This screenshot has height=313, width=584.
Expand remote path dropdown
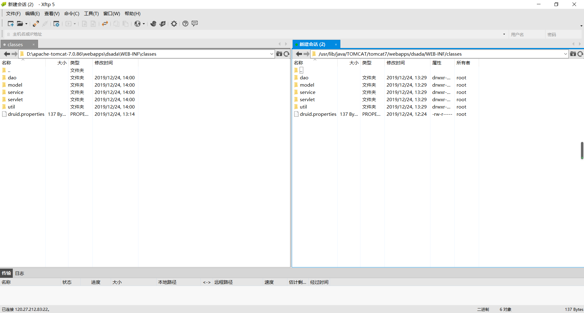tap(565, 54)
